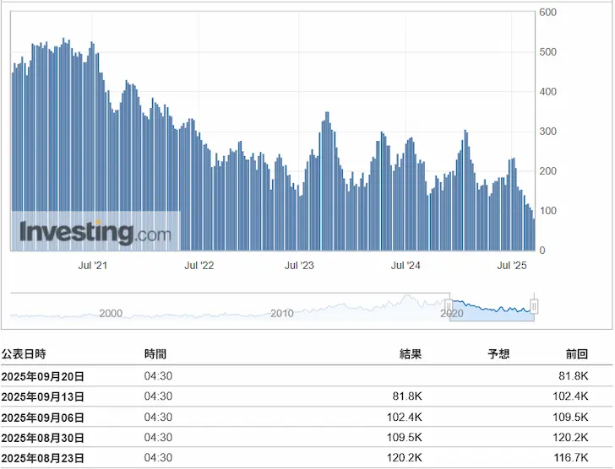
Task: Click the 予想 column header
Action: 498,354
